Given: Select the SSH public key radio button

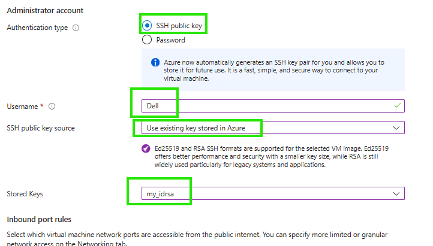Looking at the screenshot, I should point(147,25).
